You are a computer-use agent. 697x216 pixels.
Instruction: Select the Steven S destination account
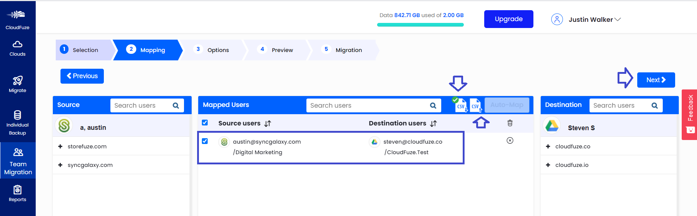608,125
